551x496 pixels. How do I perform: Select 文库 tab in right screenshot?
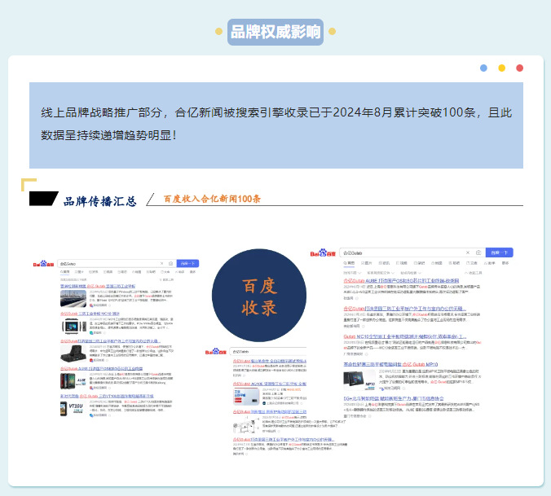472,263
